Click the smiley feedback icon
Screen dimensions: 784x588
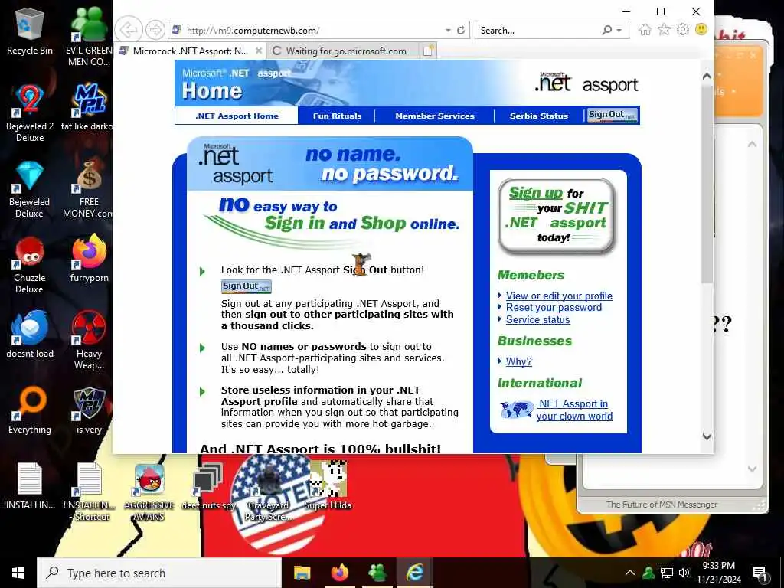701,30
